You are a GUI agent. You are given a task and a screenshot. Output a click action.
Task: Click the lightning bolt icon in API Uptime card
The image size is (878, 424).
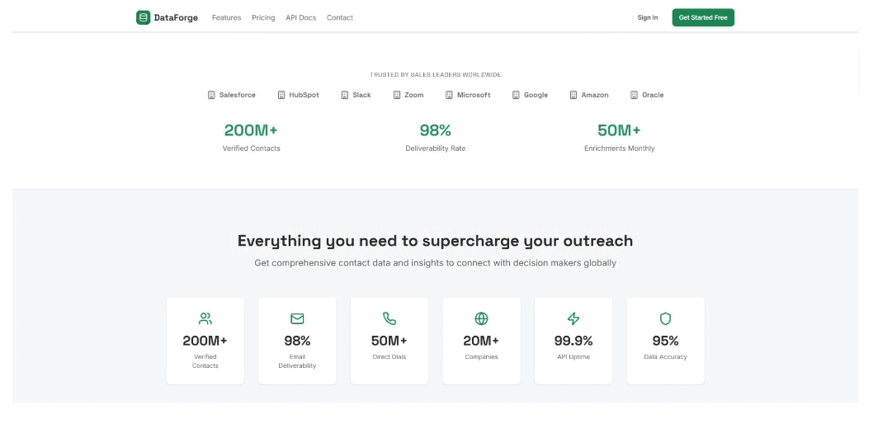pos(574,318)
